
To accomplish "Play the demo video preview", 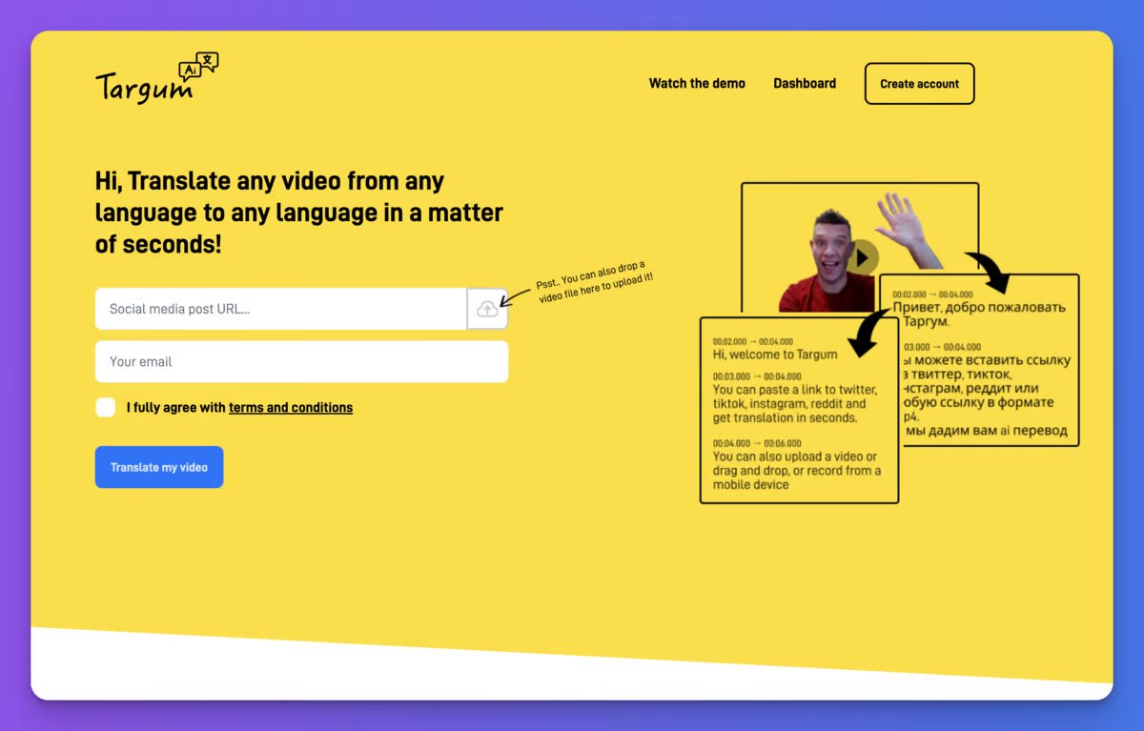I will pos(862,257).
